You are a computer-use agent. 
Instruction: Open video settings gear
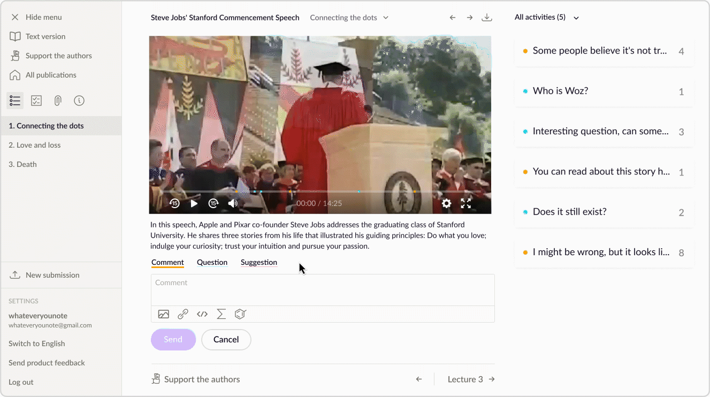(446, 203)
